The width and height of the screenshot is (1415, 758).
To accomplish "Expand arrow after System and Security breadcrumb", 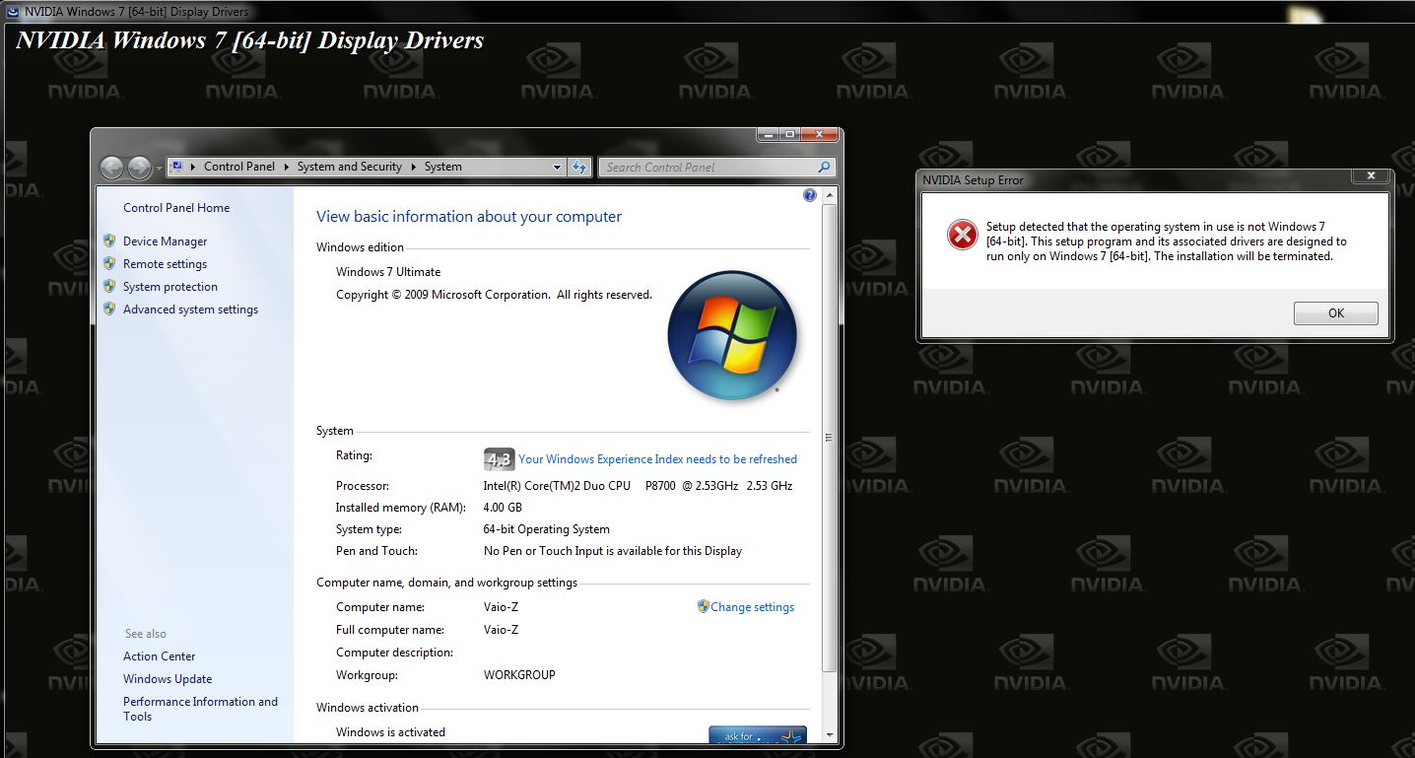I will [414, 167].
